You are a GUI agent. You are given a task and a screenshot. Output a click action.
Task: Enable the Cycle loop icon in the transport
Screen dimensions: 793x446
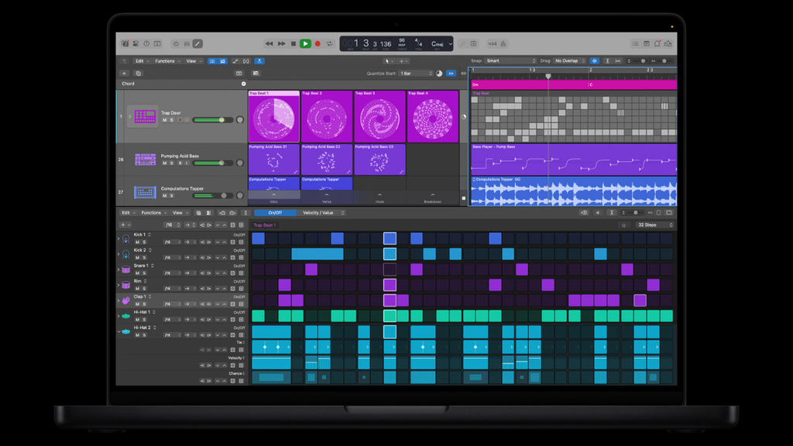[330, 43]
